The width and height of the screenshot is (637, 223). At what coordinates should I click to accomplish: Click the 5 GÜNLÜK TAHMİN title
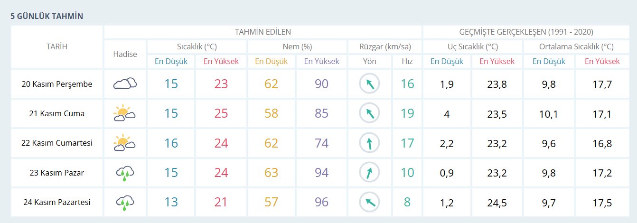point(47,16)
